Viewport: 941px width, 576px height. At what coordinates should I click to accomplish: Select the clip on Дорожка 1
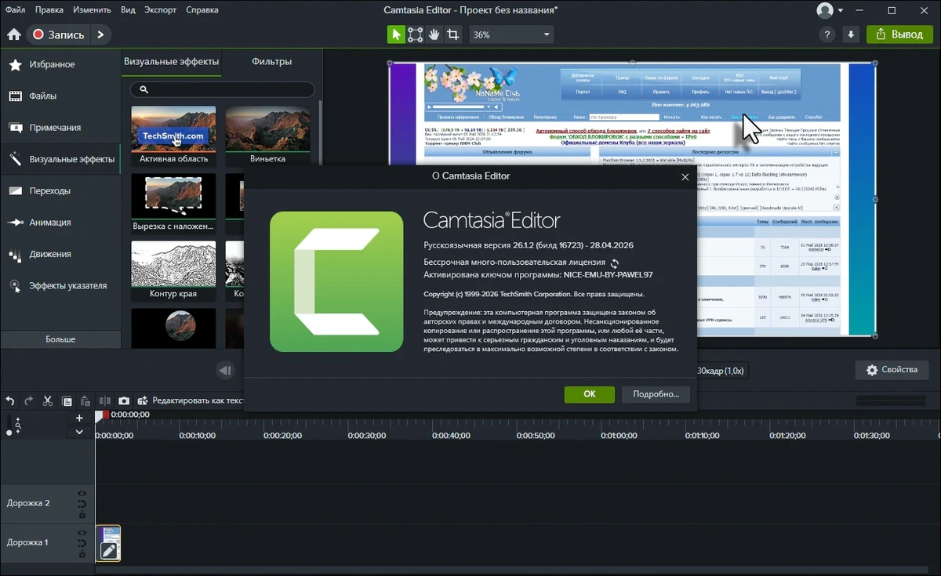pyautogui.click(x=108, y=543)
